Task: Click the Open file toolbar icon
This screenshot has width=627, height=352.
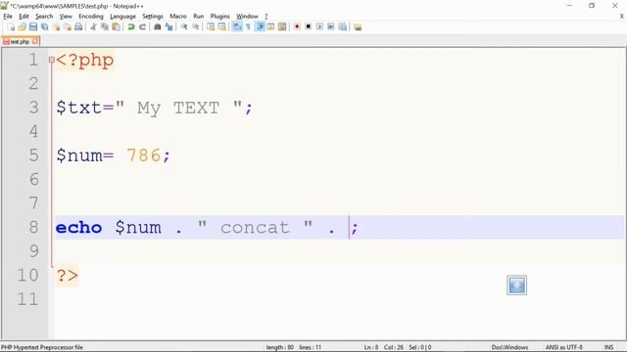Action: 22,26
